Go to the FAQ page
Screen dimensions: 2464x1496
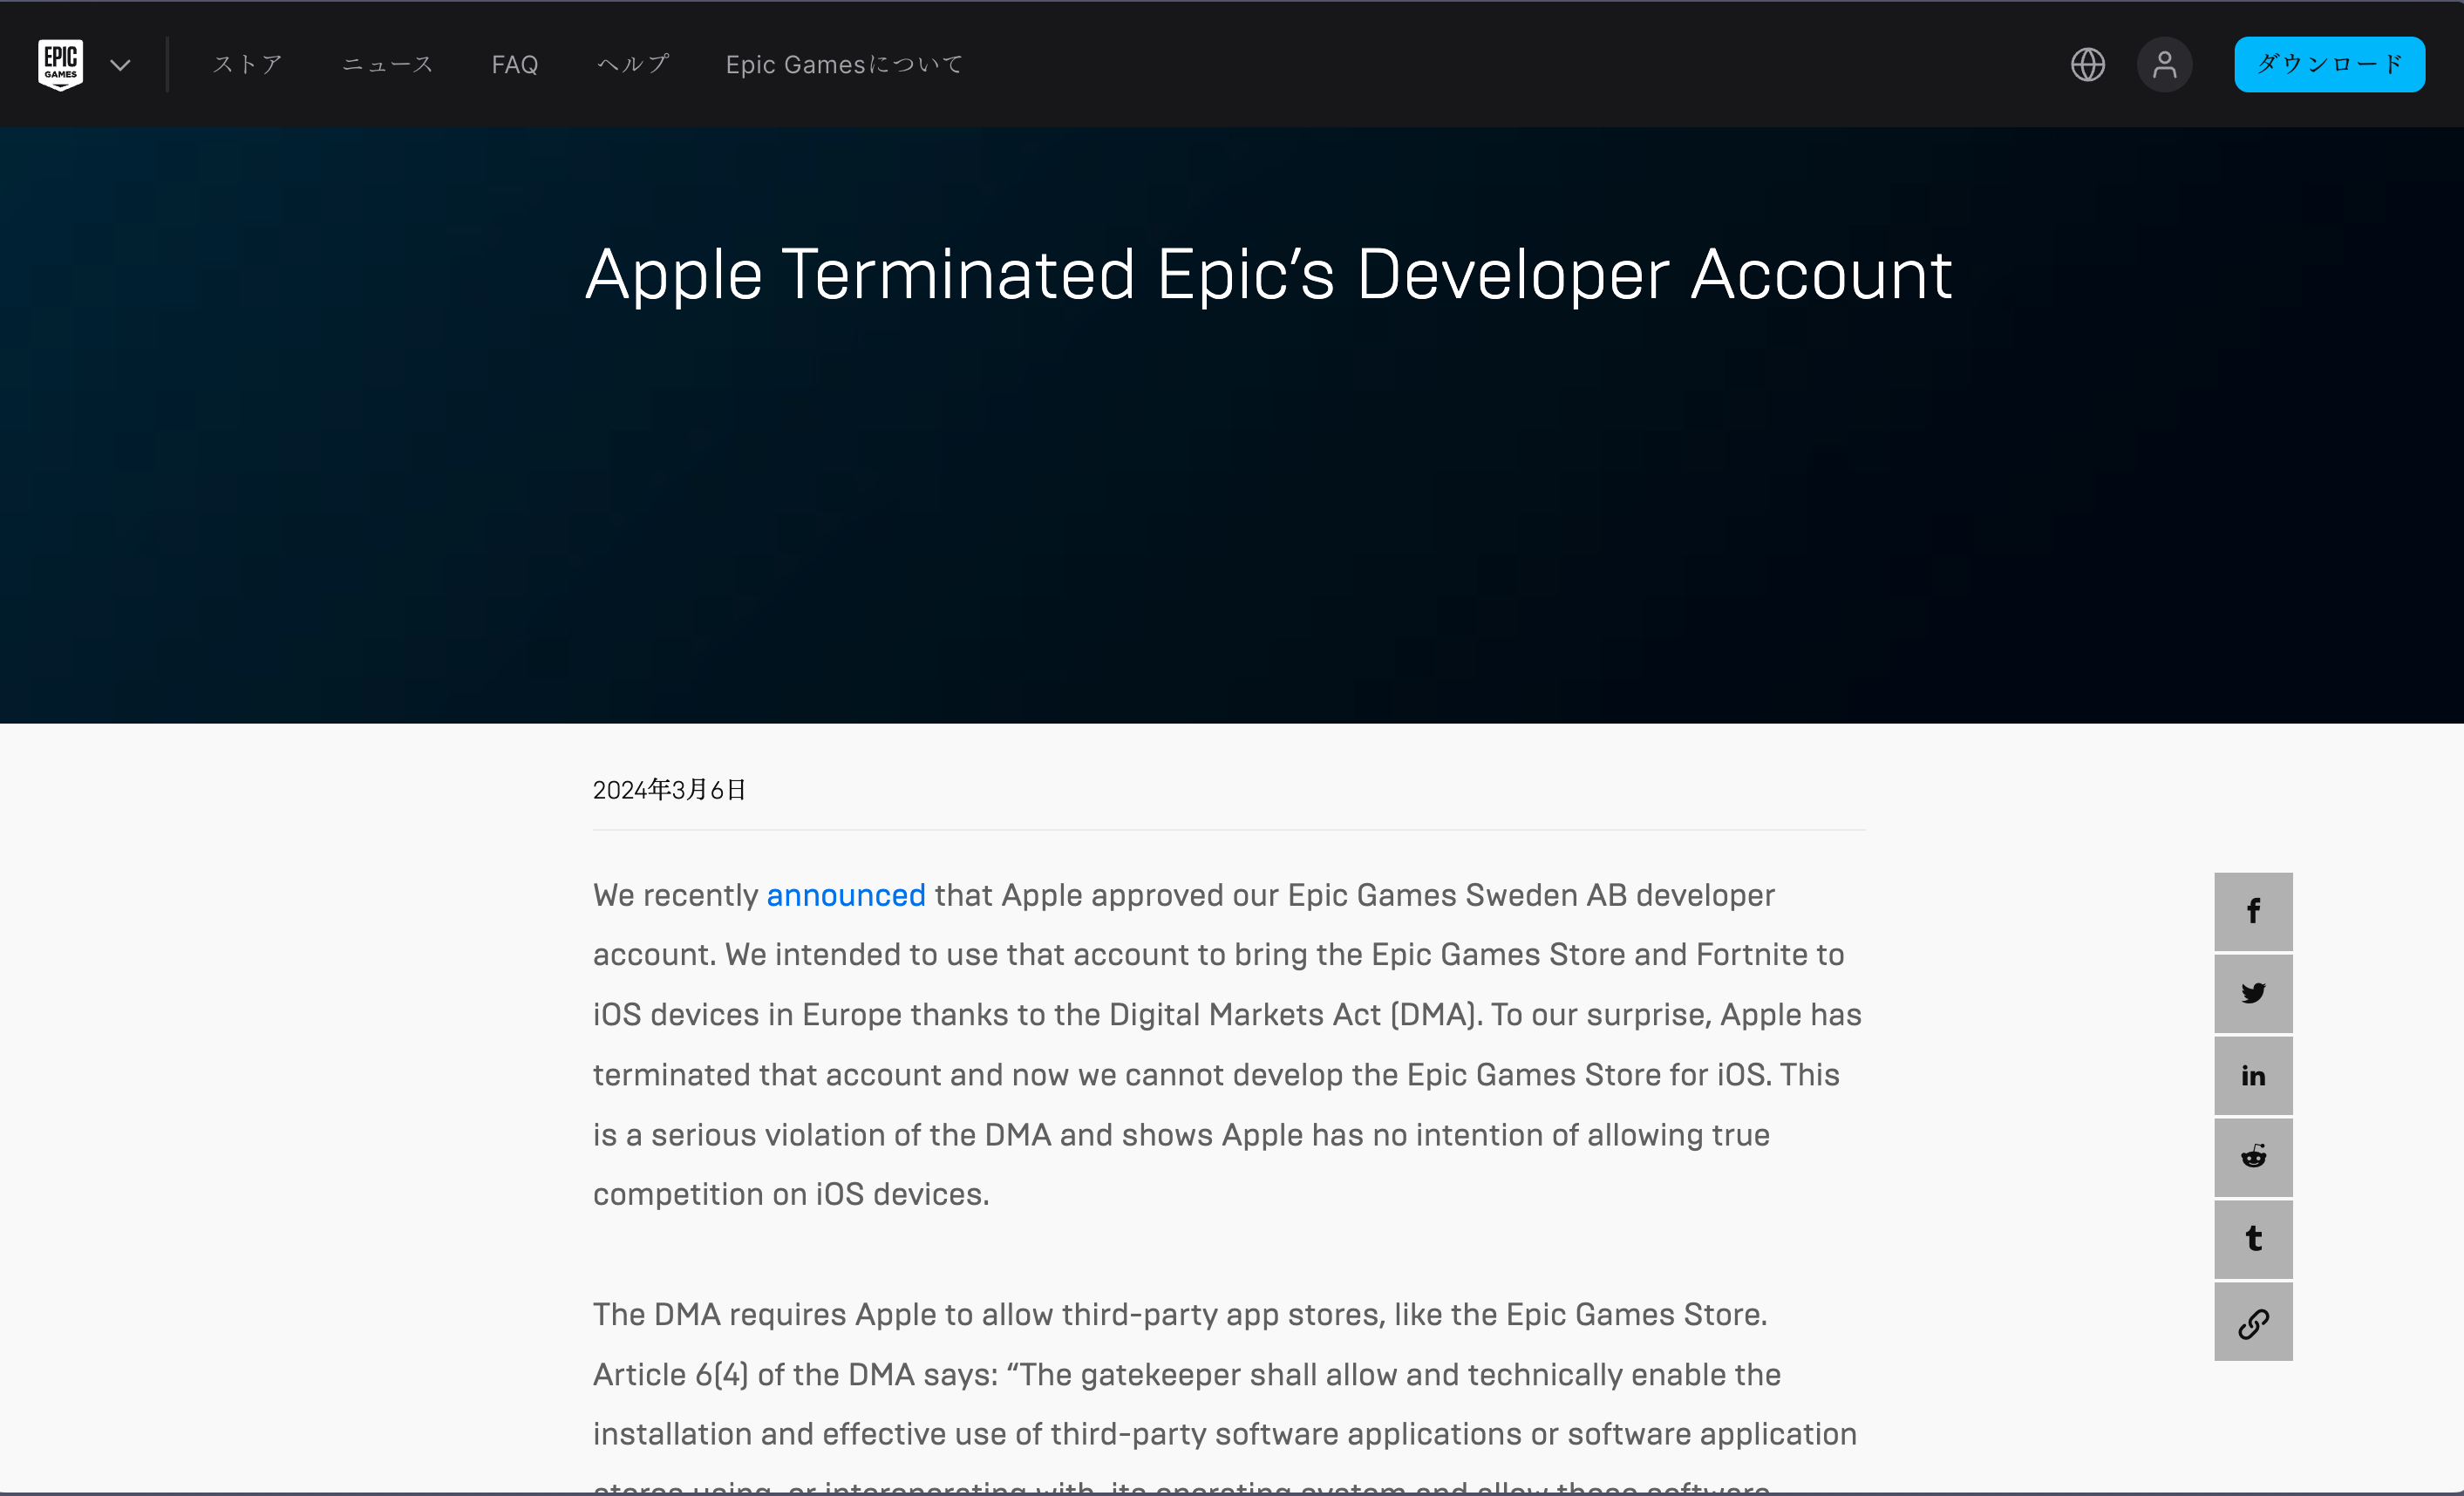click(x=515, y=64)
